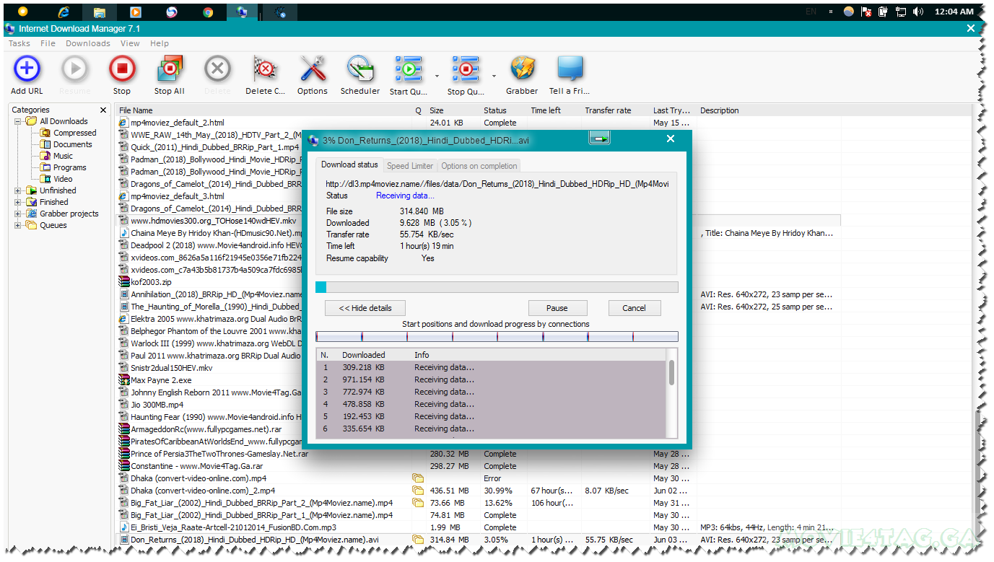Click the queue icon in the Don_Returns list row
Image resolution: width=994 pixels, height=562 pixels.
(x=417, y=540)
